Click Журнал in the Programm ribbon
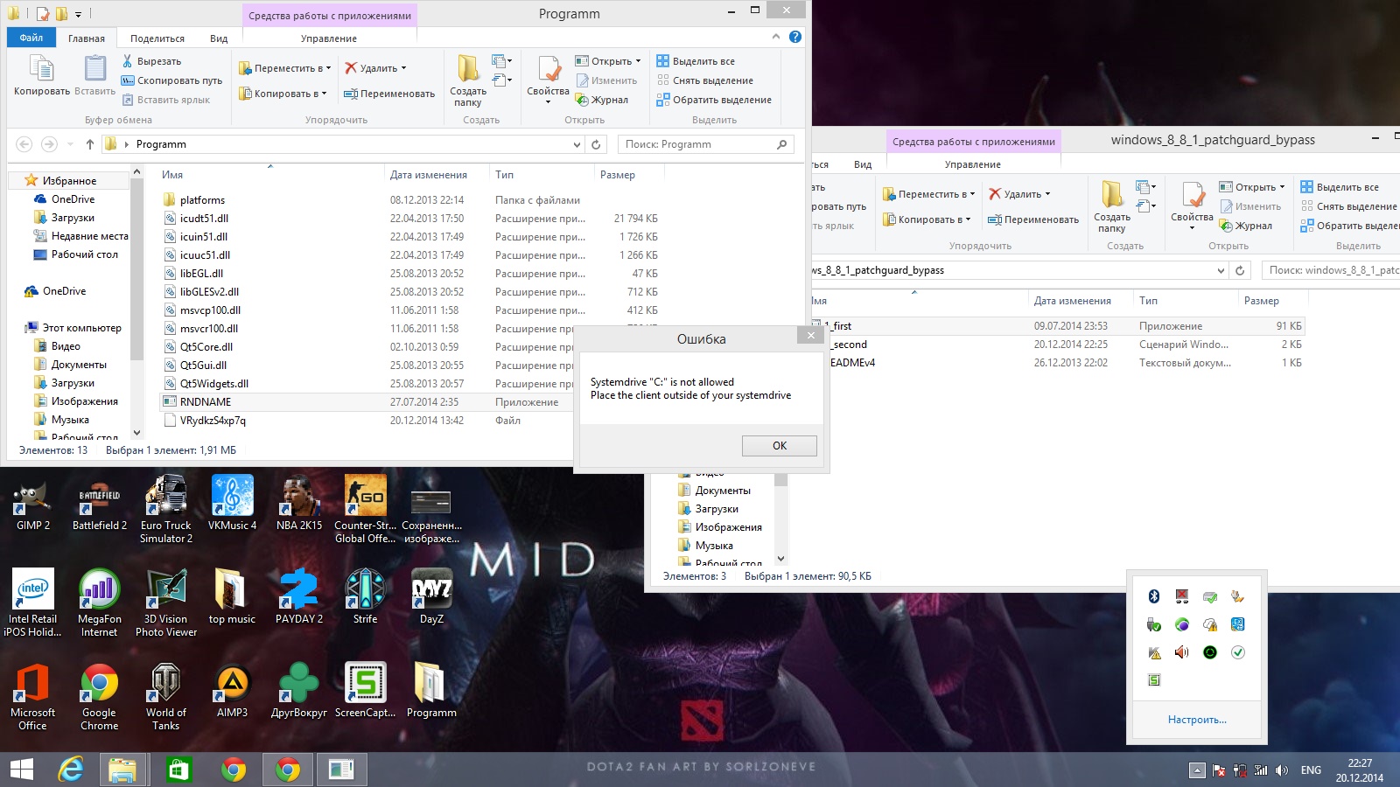Viewport: 1400px width, 787px height. click(602, 100)
